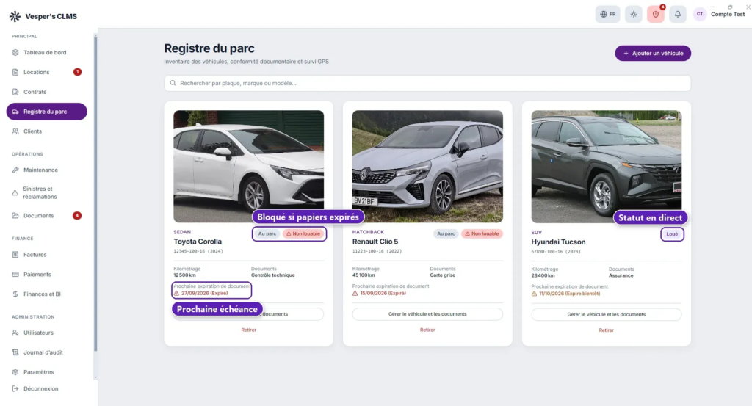
Task: Click the Vesper's CLMS logo icon
Action: (x=15, y=16)
